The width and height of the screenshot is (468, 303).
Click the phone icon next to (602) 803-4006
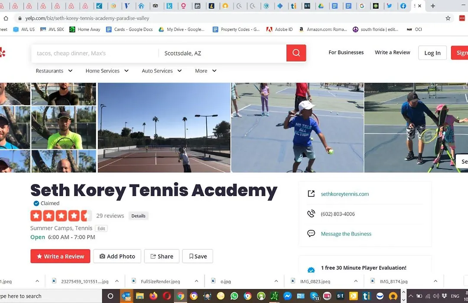pyautogui.click(x=311, y=214)
